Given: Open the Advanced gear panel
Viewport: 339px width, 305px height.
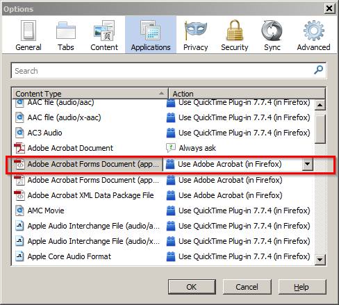Looking at the screenshot, I should (x=313, y=35).
